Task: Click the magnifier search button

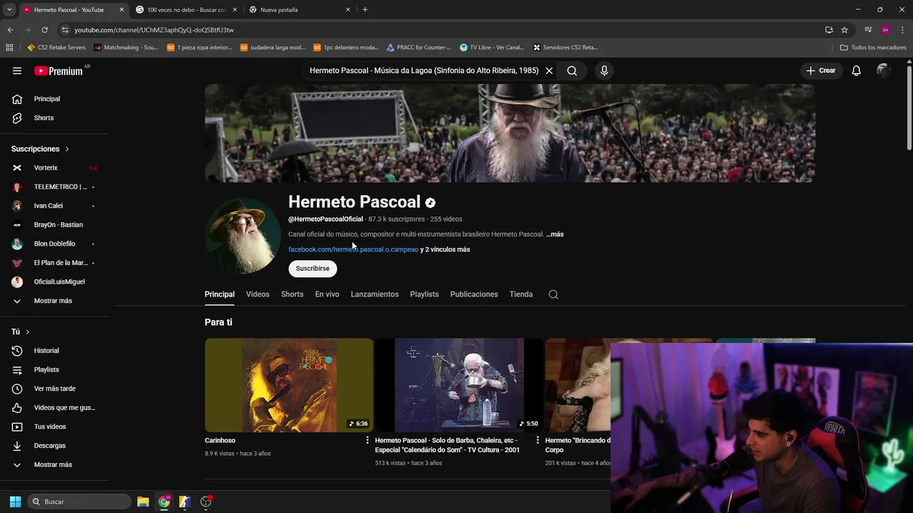Action: point(572,71)
